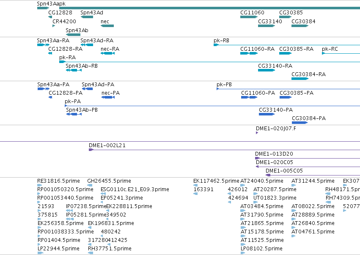
Task: Open the CG11060-PA feature
Action: pos(249,97)
